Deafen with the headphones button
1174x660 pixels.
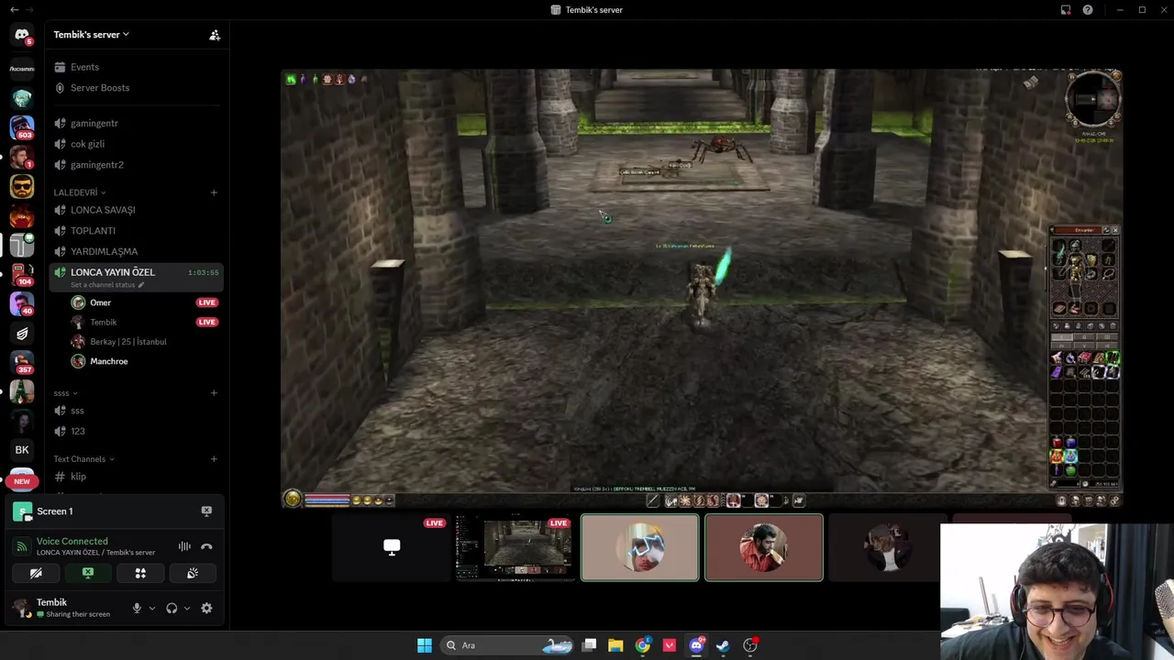pyautogui.click(x=172, y=608)
